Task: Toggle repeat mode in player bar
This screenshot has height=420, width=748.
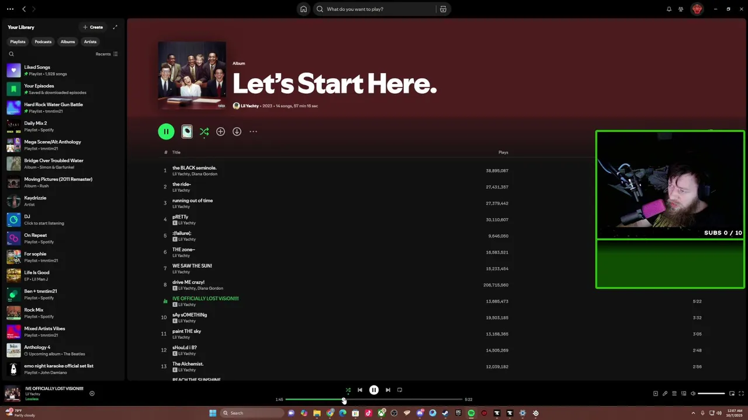Action: (x=400, y=390)
